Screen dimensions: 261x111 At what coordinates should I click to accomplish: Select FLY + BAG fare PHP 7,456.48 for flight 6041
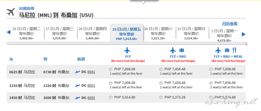[161, 69]
